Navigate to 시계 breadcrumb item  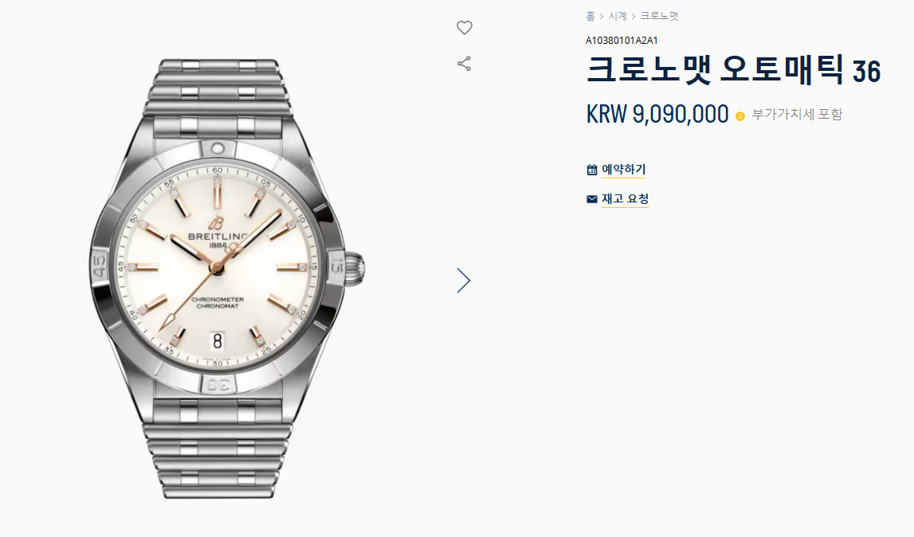(618, 16)
